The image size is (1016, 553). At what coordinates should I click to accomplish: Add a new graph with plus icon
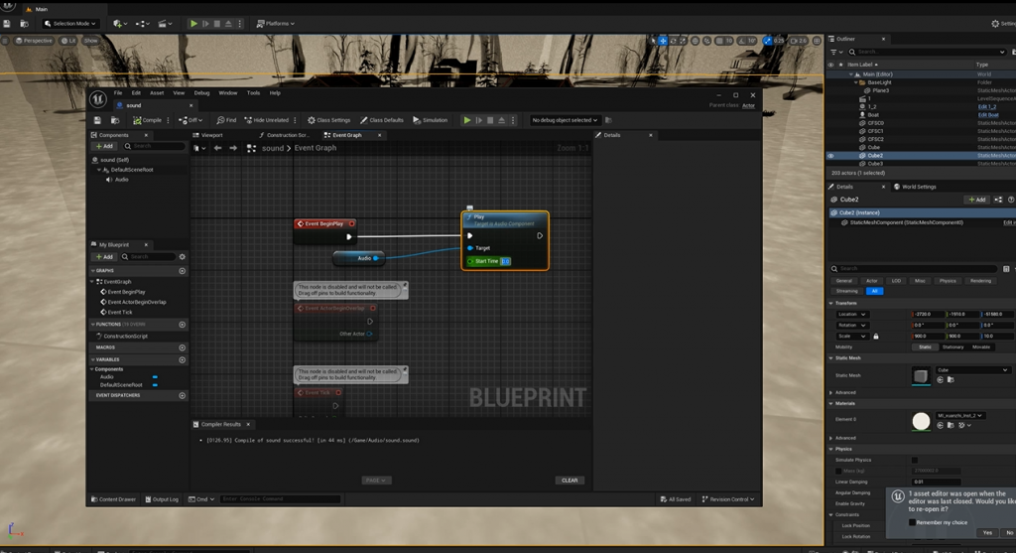pos(183,271)
